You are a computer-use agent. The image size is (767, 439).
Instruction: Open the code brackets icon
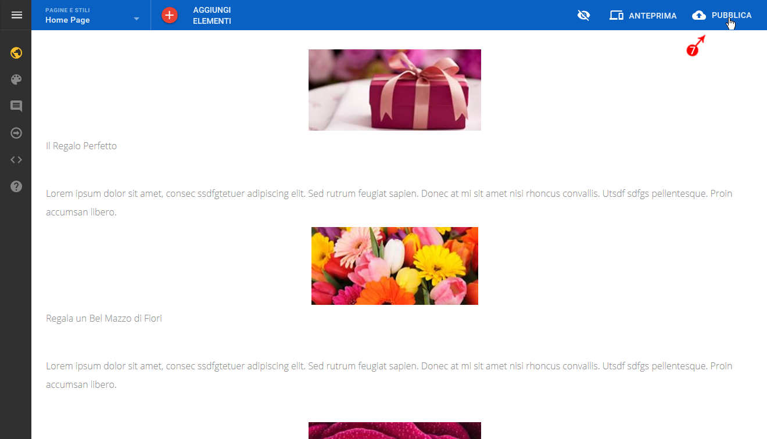pyautogui.click(x=16, y=160)
